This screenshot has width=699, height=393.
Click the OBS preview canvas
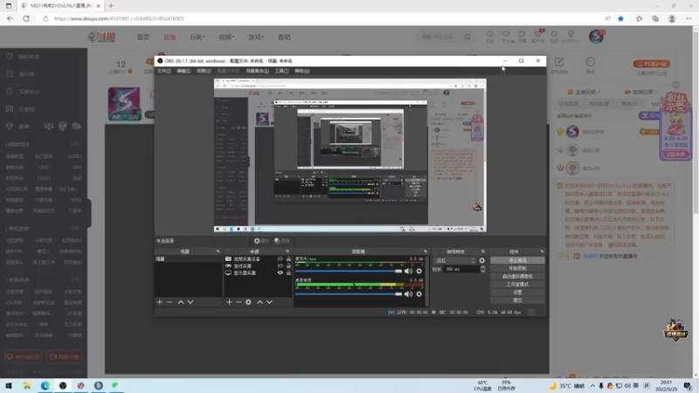click(350, 155)
